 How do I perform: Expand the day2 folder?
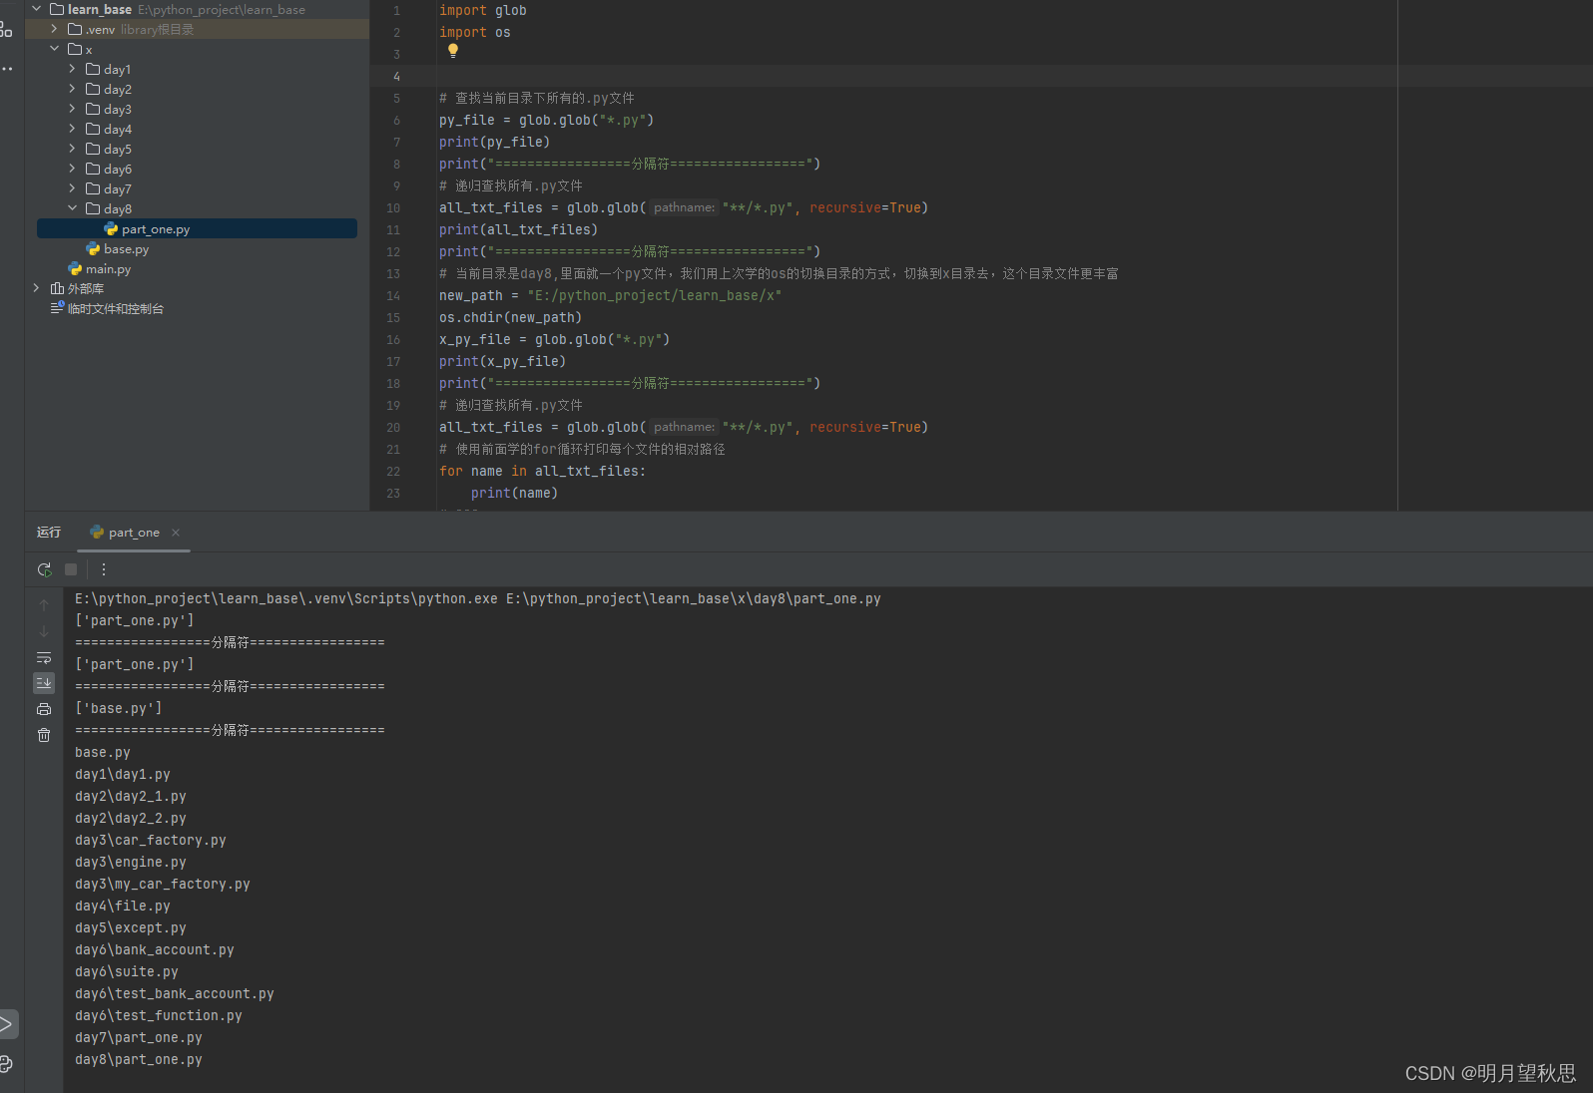coord(72,89)
